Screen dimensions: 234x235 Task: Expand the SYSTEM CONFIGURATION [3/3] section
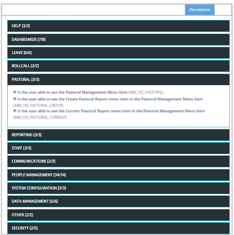(118, 188)
